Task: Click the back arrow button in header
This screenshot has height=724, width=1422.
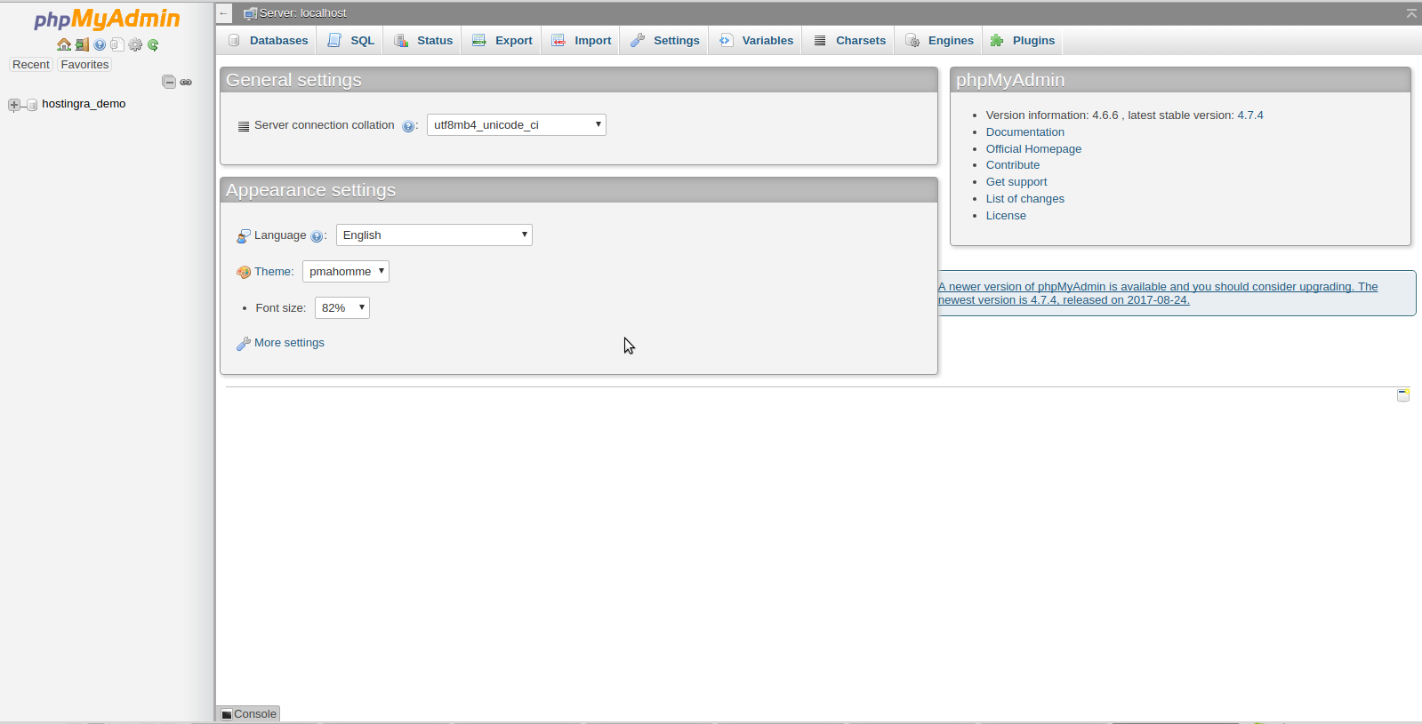Action: pyautogui.click(x=224, y=13)
